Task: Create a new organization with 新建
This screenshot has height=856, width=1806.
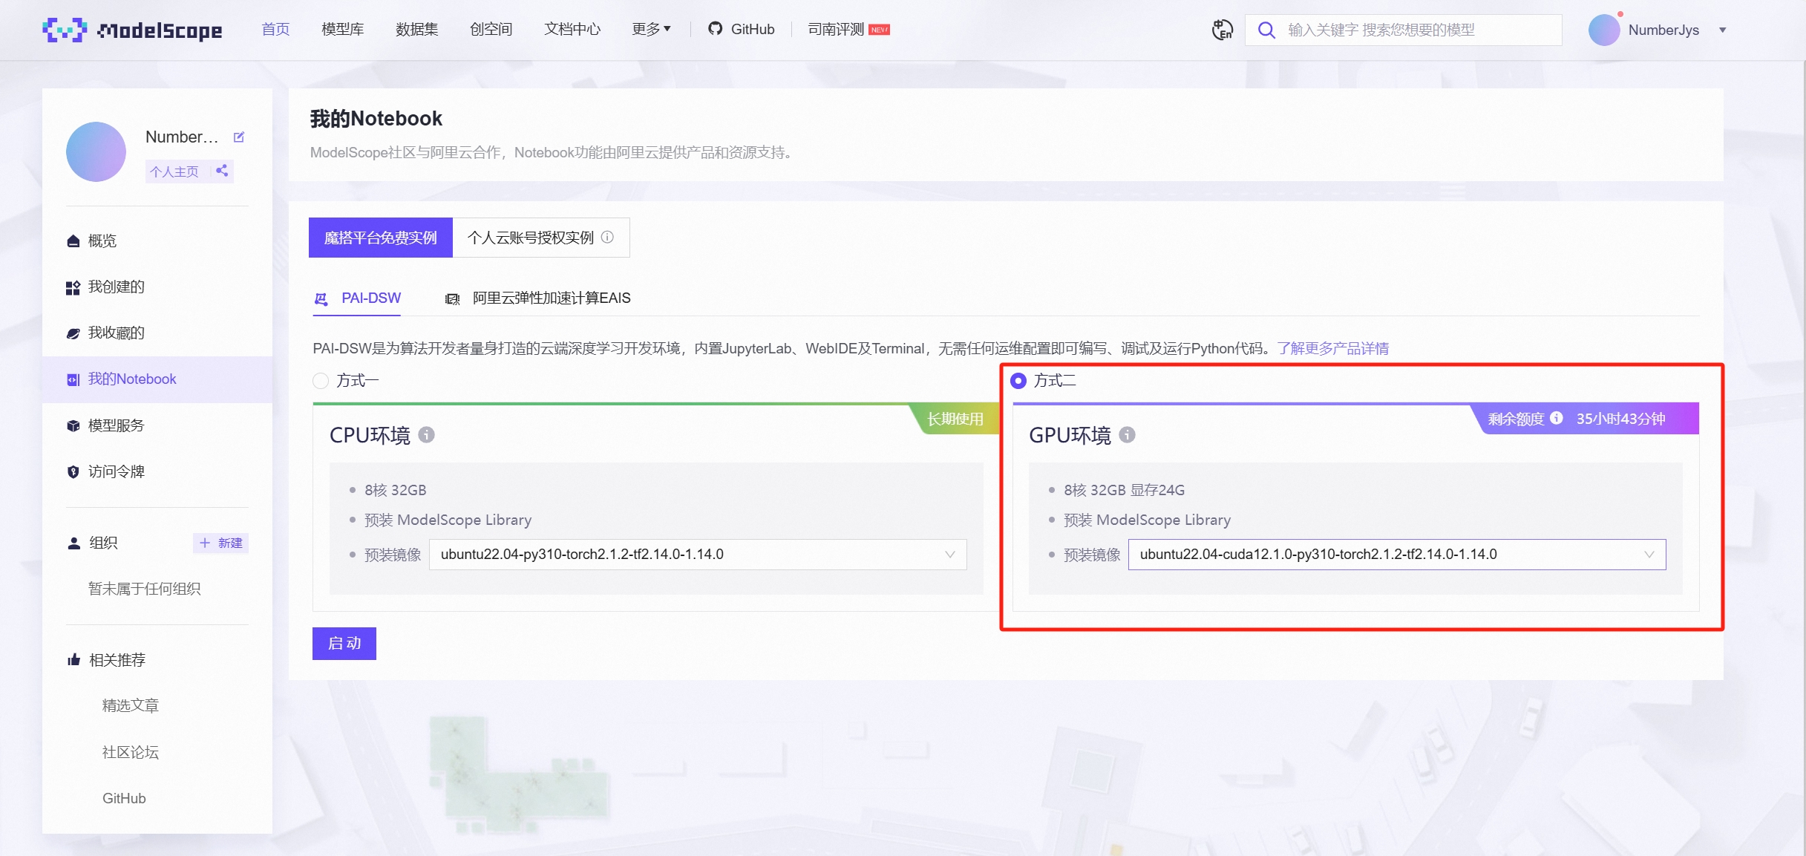Action: click(x=220, y=543)
